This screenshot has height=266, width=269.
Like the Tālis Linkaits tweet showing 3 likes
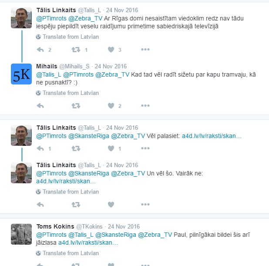click(111, 50)
